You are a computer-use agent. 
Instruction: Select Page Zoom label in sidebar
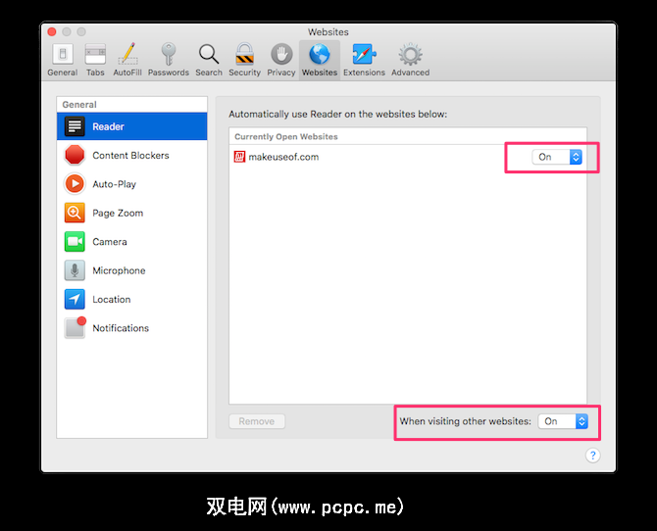(x=118, y=214)
